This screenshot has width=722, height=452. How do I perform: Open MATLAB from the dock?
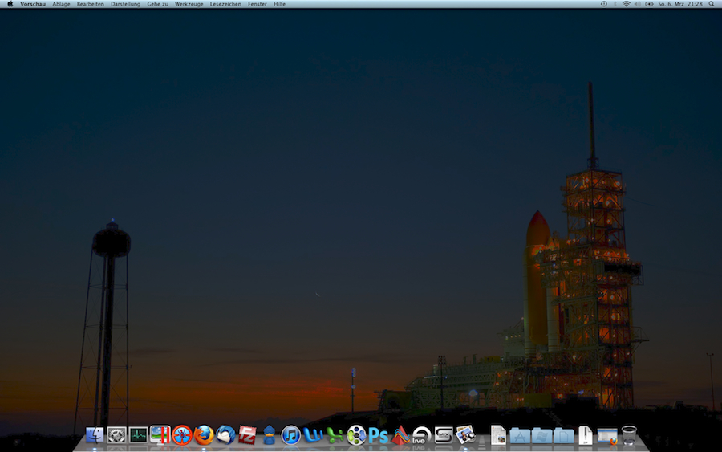(400, 435)
